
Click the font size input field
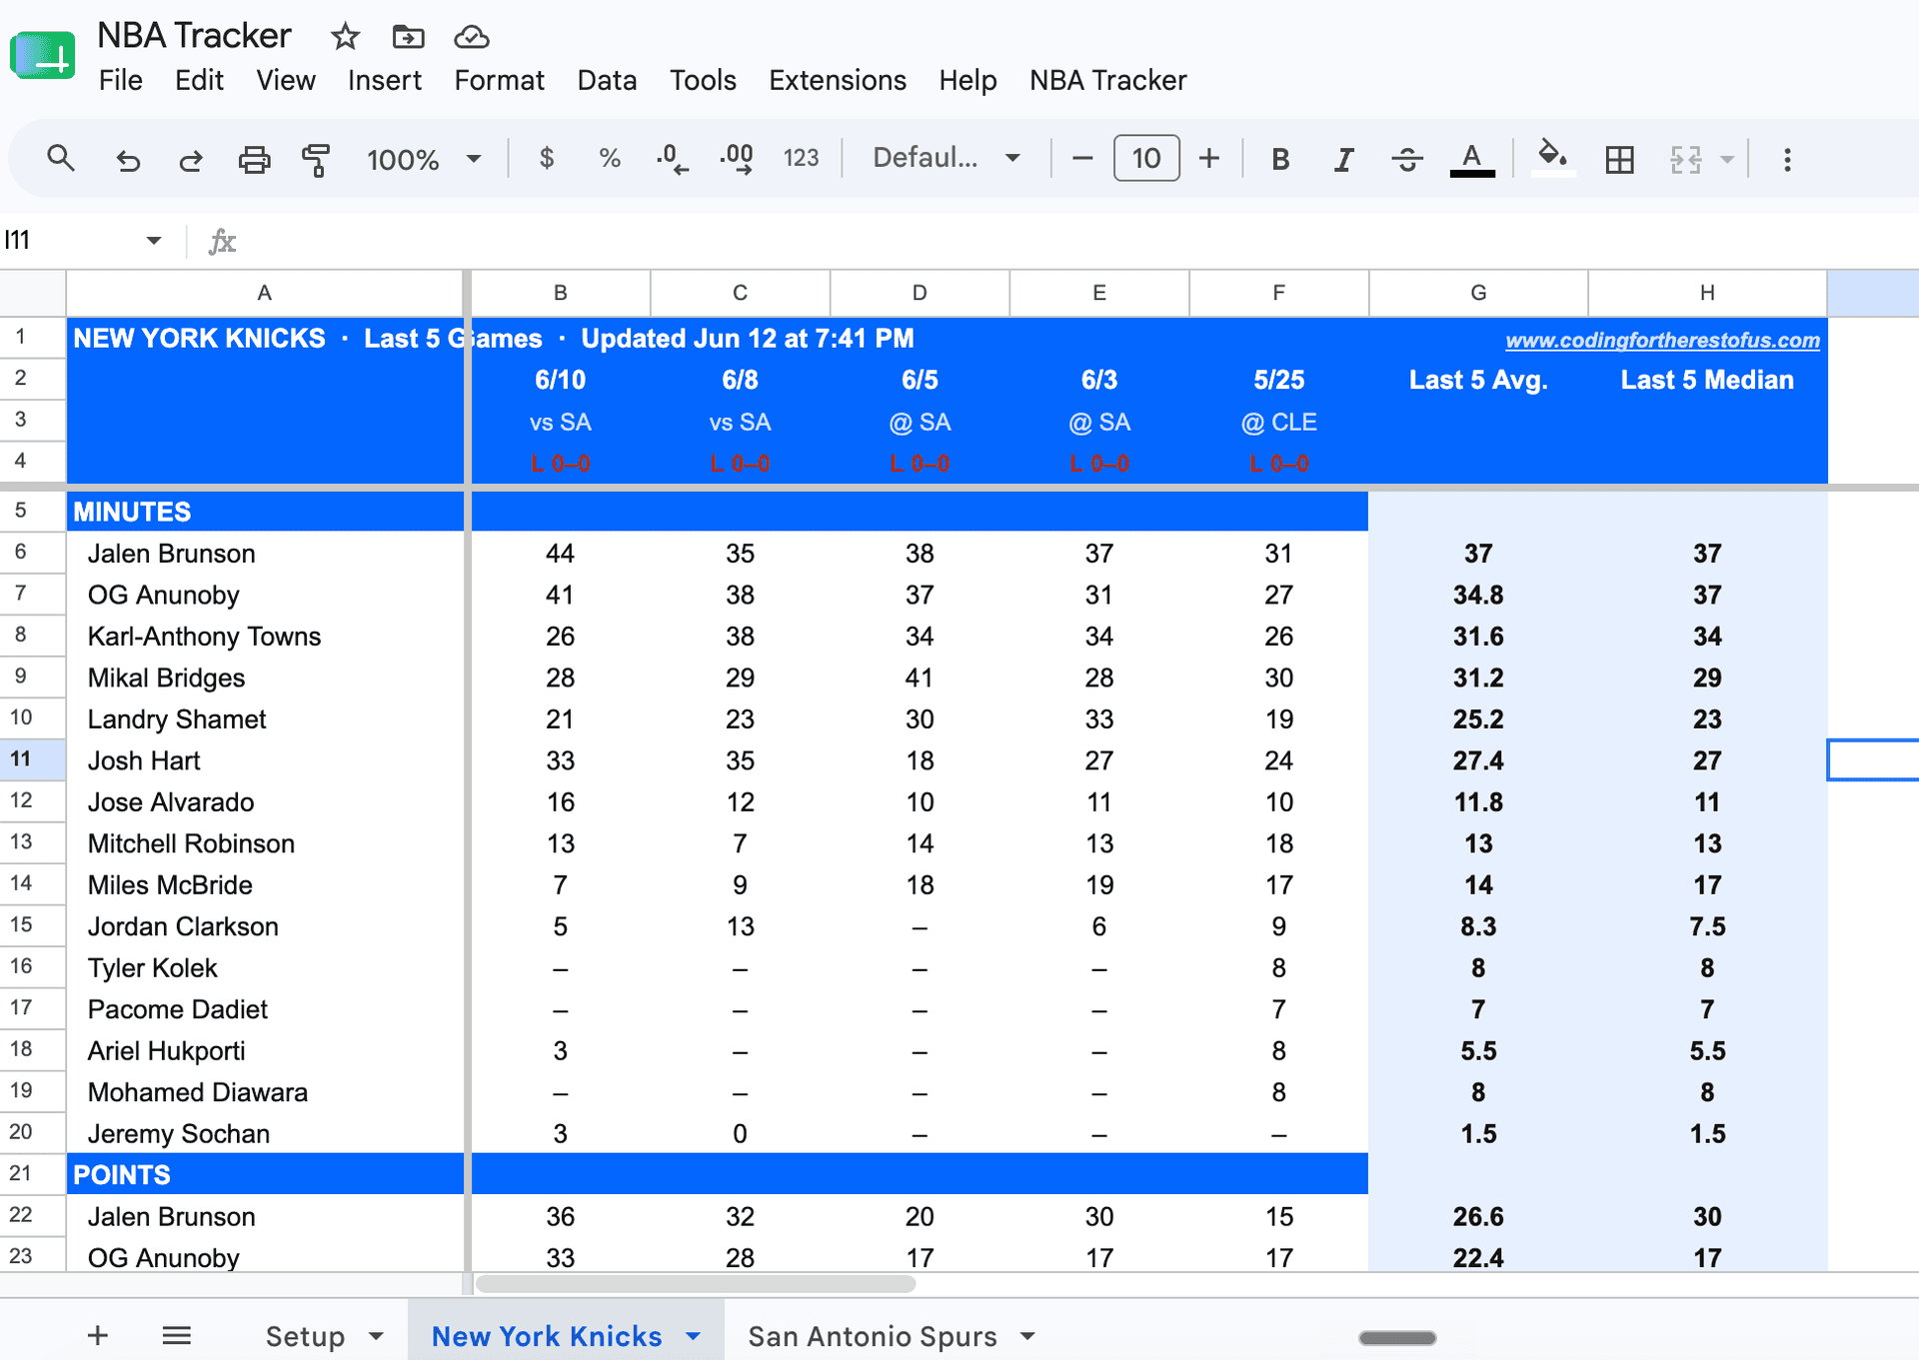point(1145,158)
